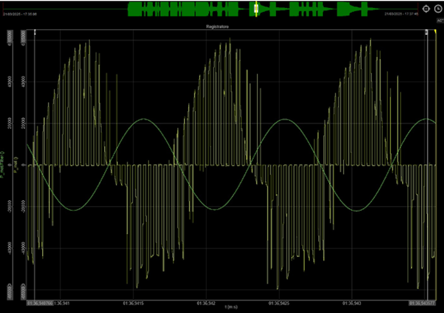Click the 01:36,942 time tick label
The height and width of the screenshot is (313, 444).
206,303
